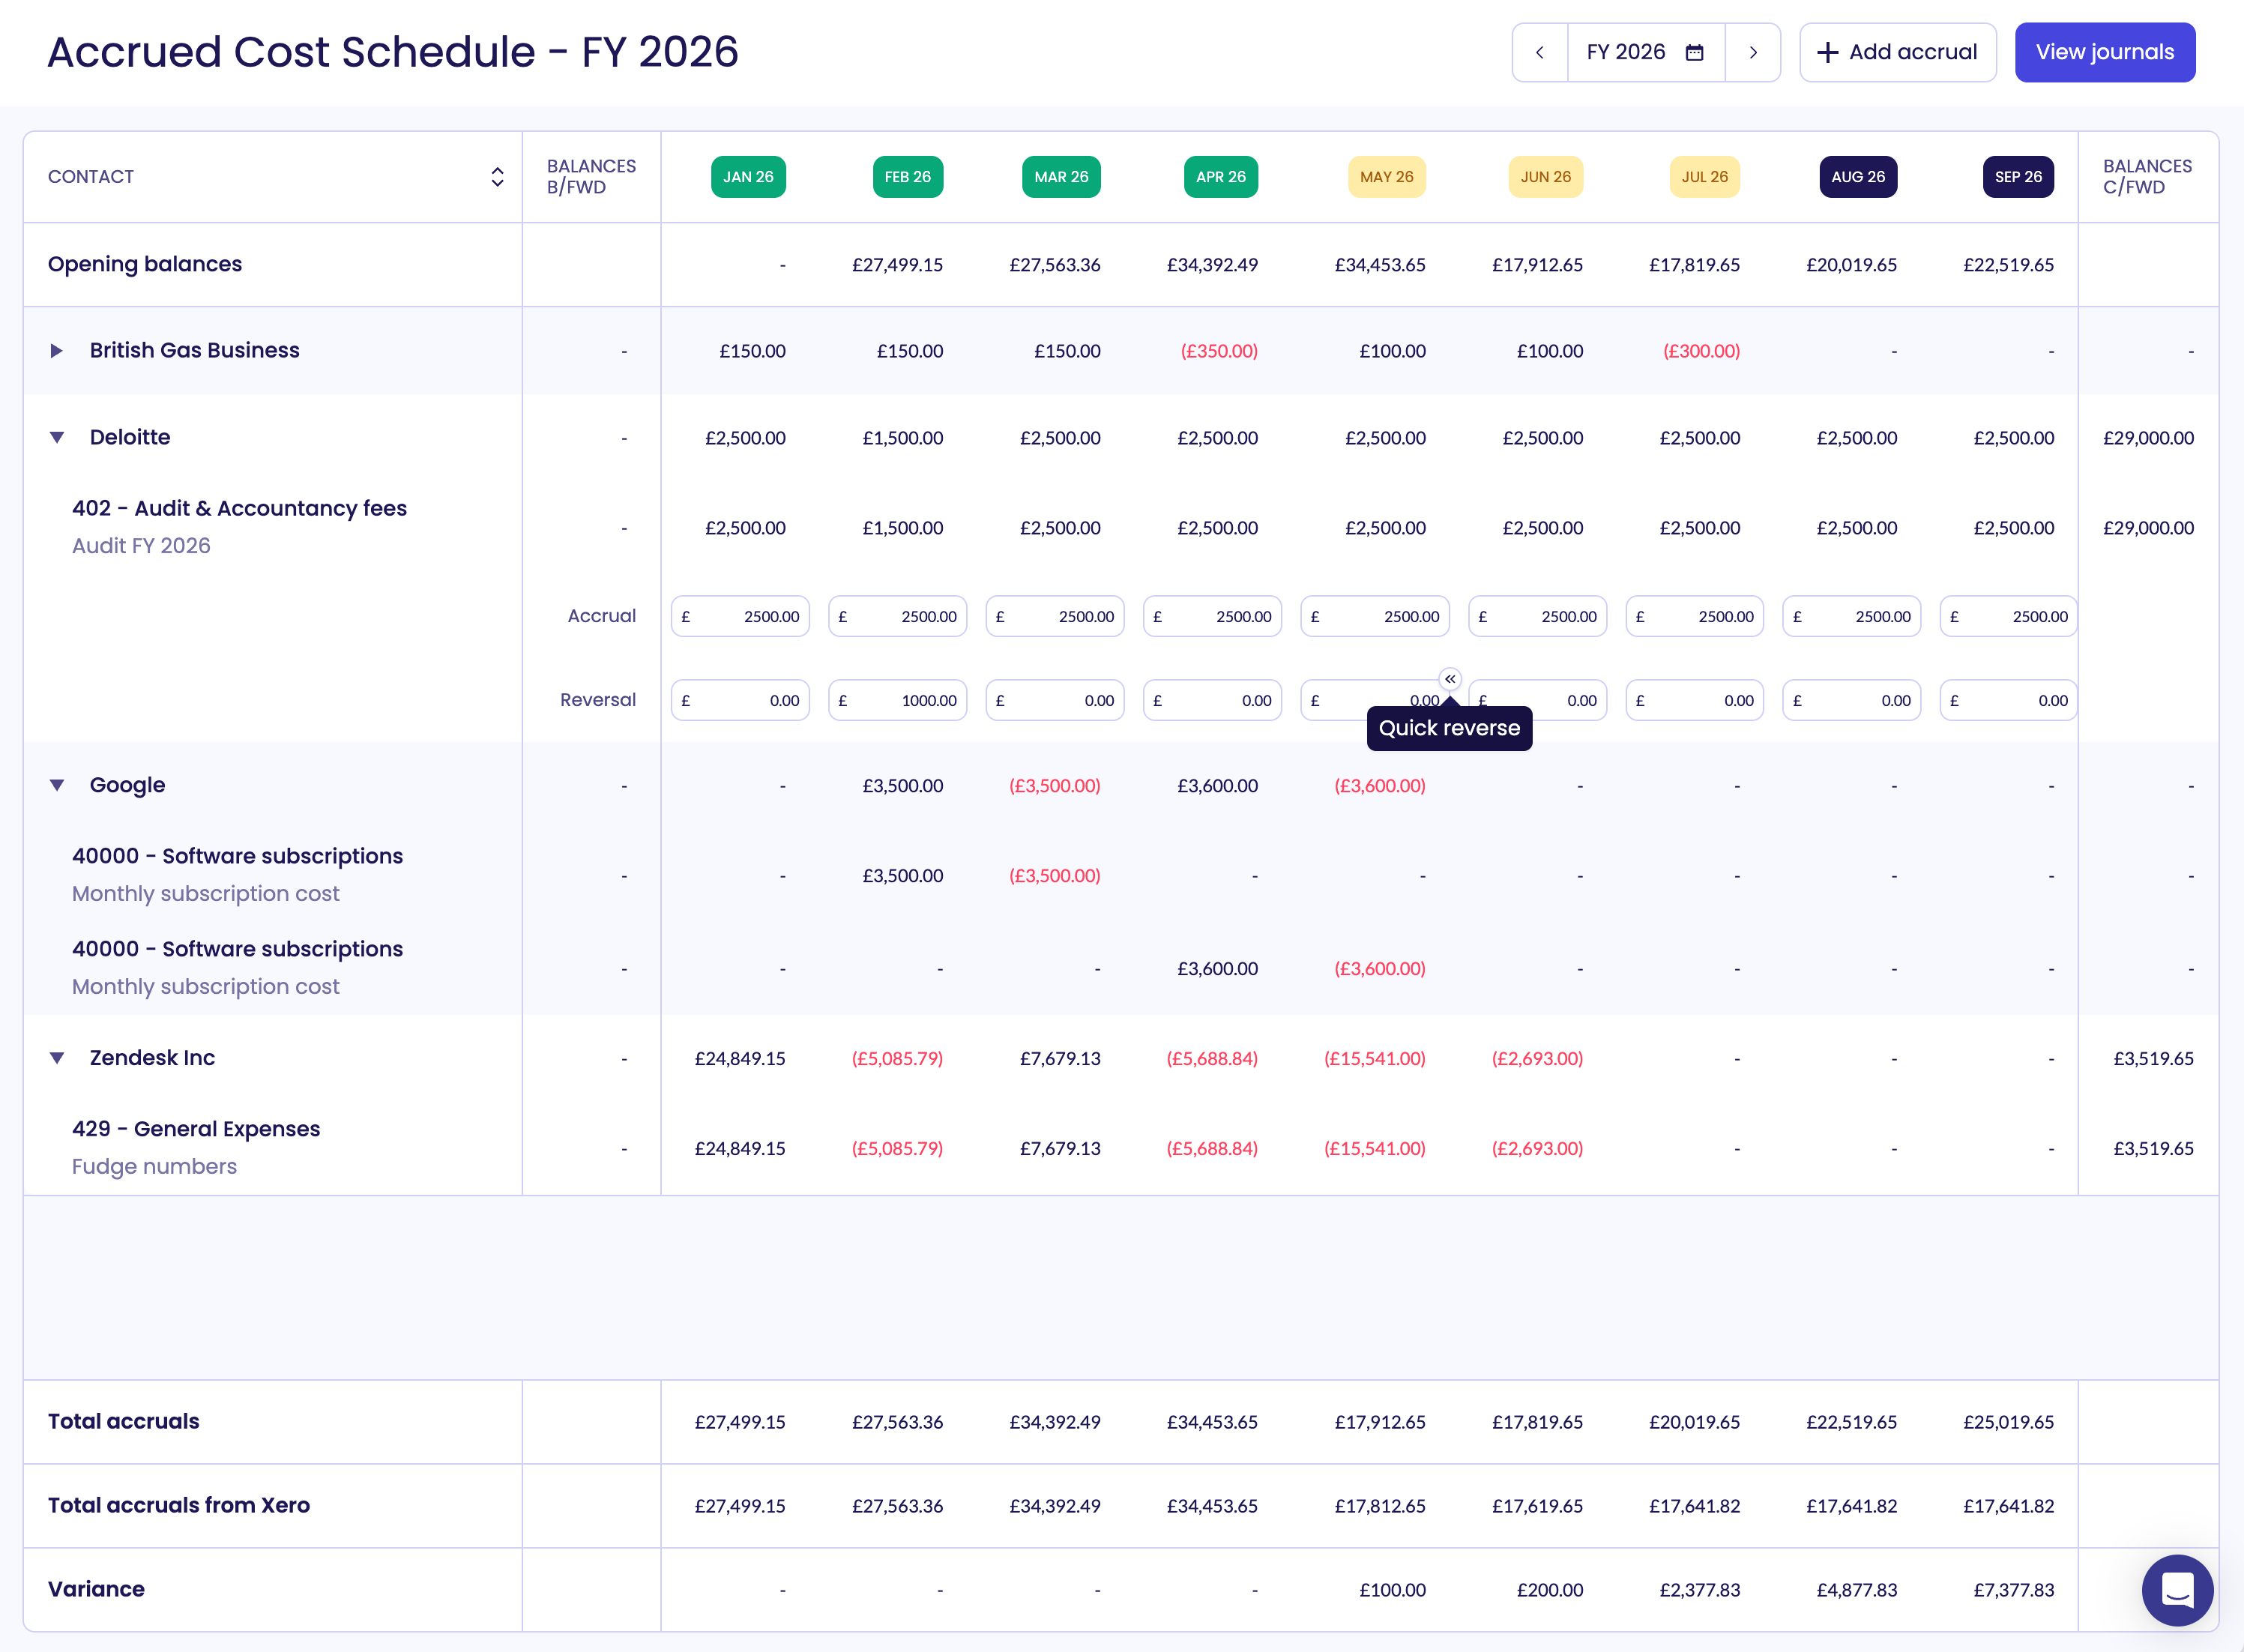This screenshot has height=1652, width=2244.
Task: Click British Gas April value (£350.00)
Action: pyautogui.click(x=1219, y=351)
